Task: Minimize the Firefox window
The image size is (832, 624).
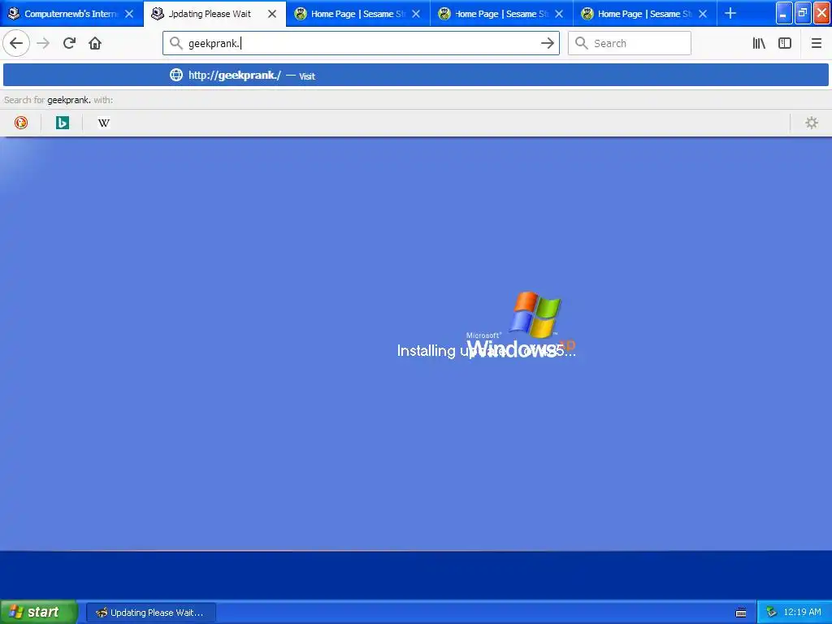Action: (x=784, y=13)
